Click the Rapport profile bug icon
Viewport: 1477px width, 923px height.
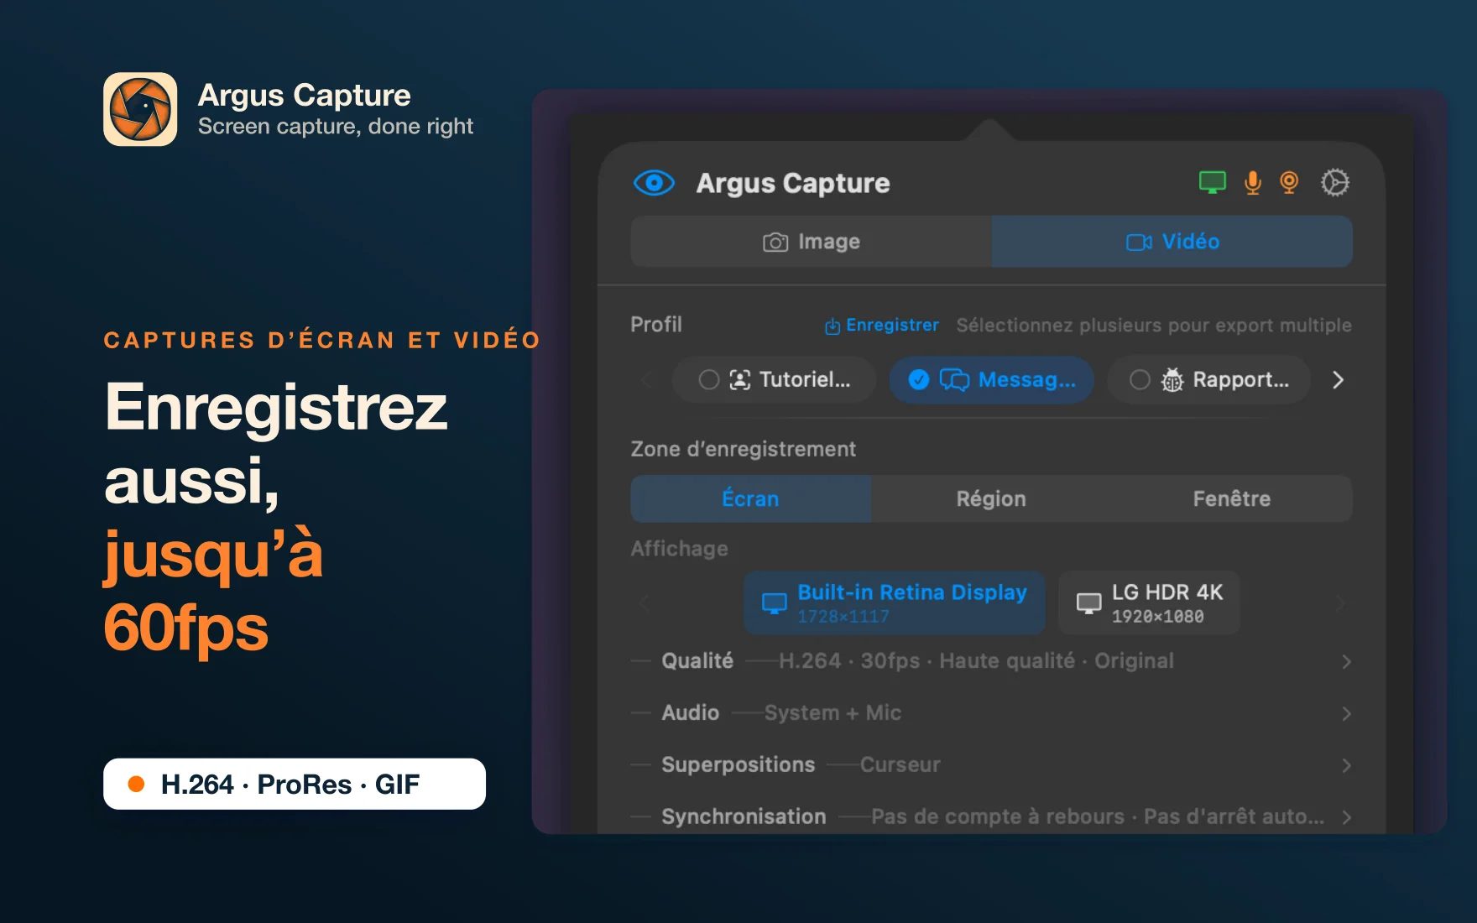click(x=1172, y=380)
